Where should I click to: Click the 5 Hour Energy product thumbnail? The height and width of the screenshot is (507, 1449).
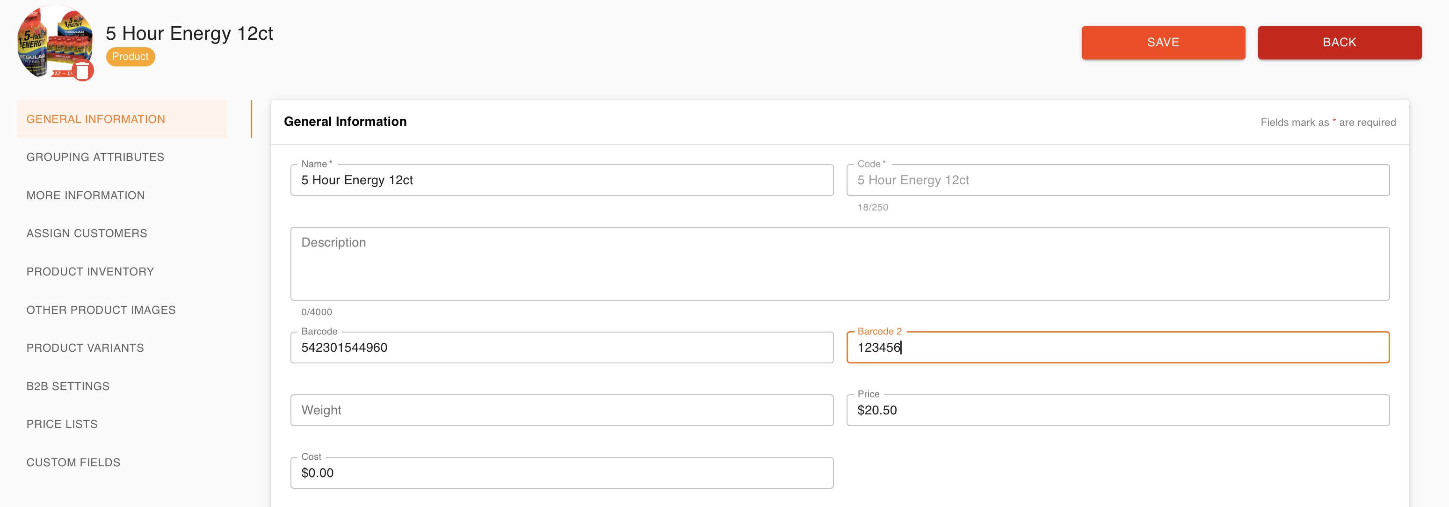[55, 42]
